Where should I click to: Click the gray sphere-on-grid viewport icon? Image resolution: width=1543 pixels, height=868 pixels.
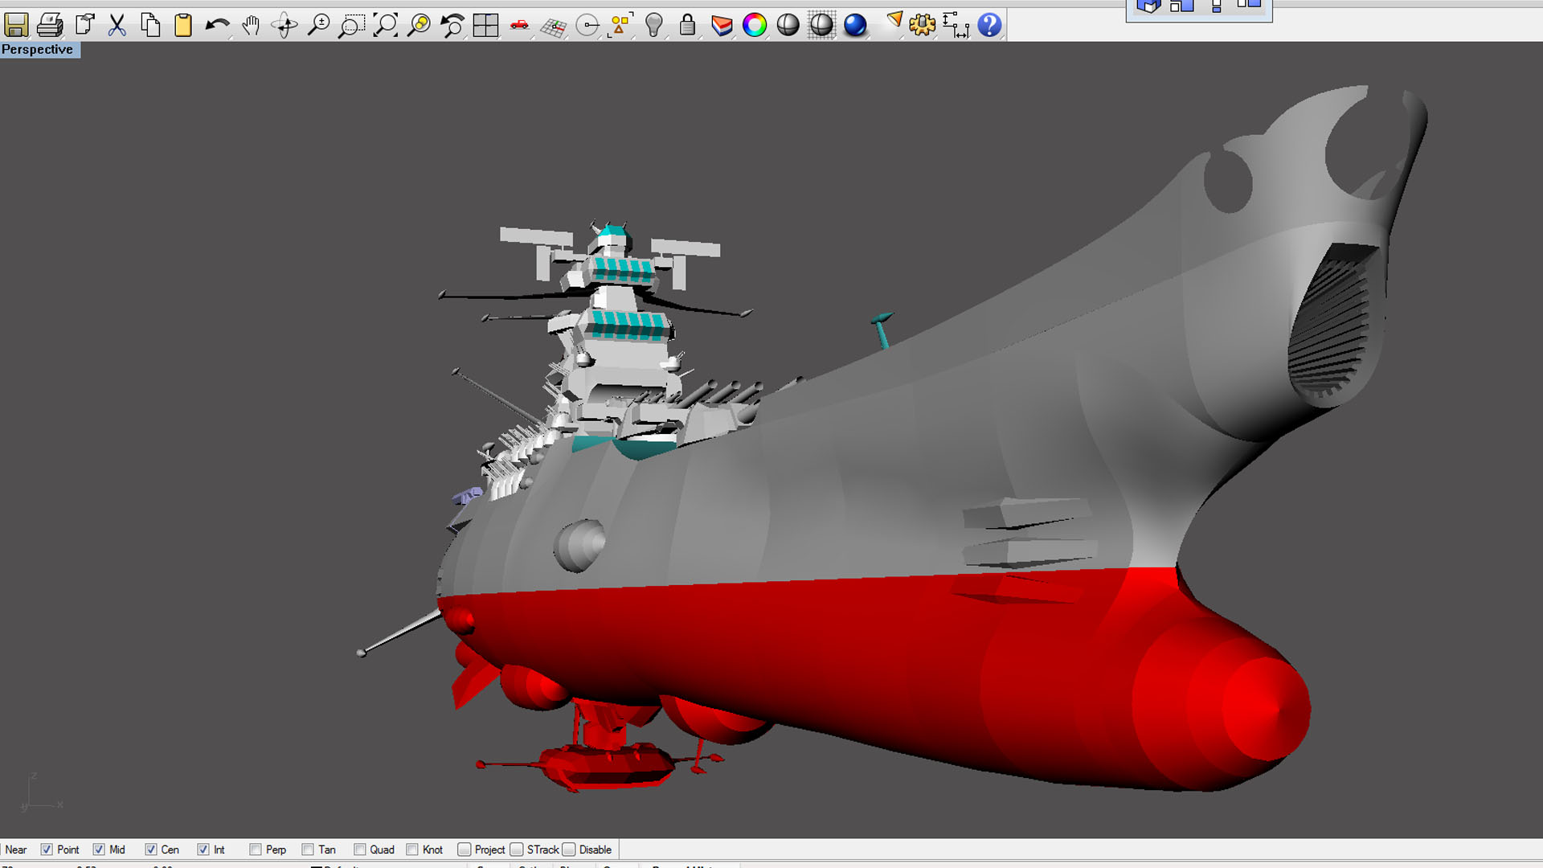[821, 25]
